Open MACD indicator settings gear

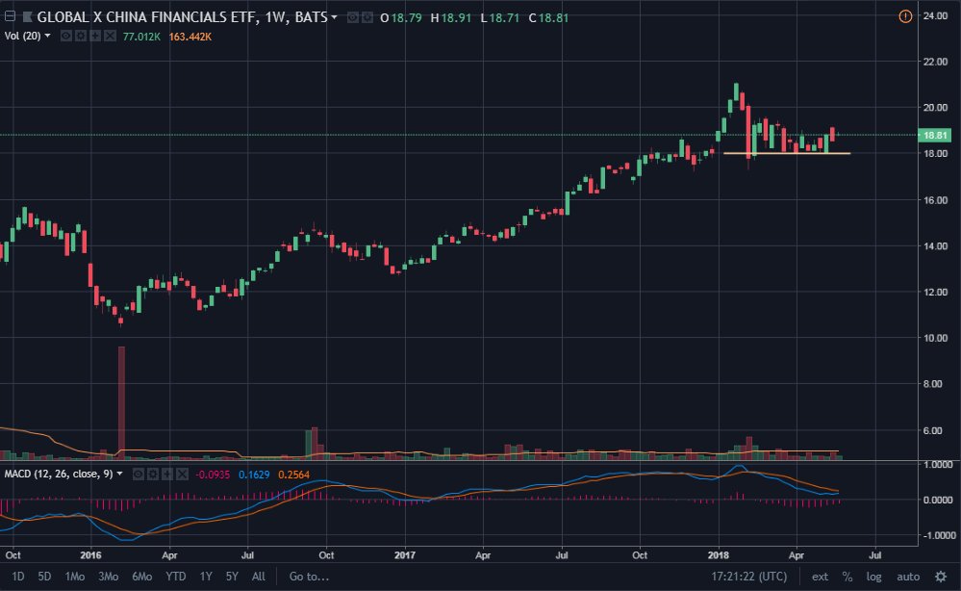click(153, 474)
